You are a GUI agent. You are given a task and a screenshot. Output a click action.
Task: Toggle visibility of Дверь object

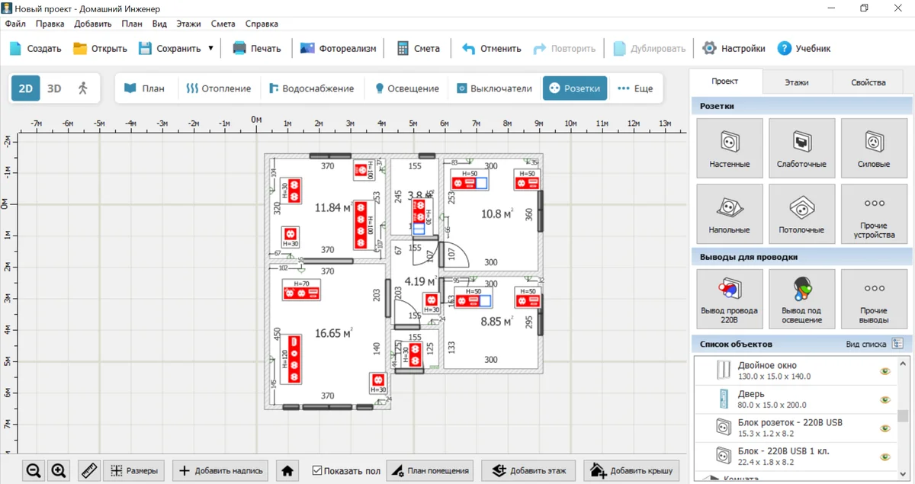(884, 399)
